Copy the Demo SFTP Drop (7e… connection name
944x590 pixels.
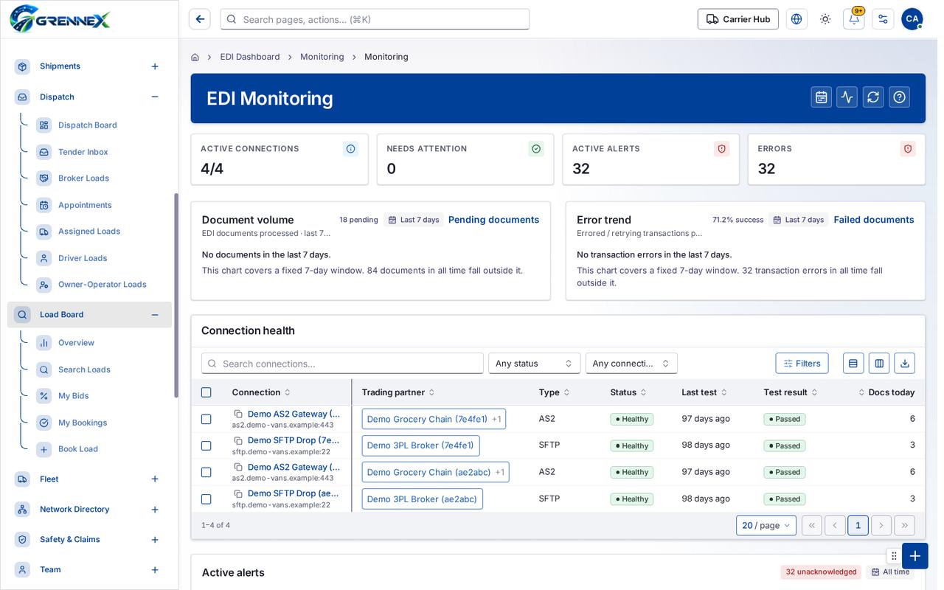238,440
